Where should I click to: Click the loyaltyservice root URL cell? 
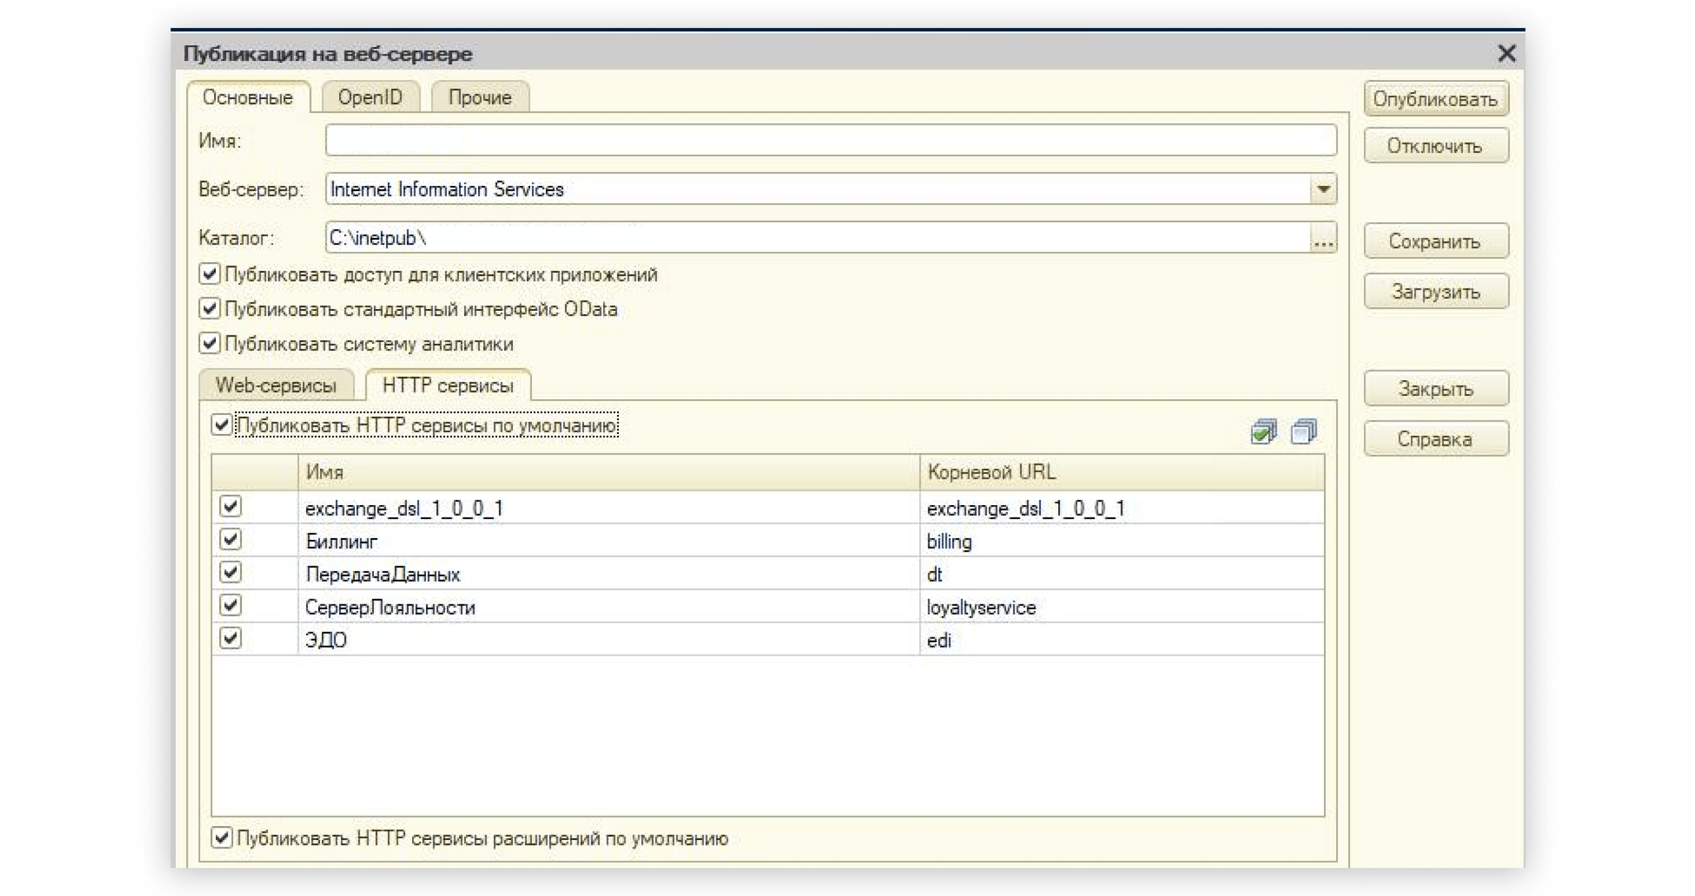click(1122, 606)
